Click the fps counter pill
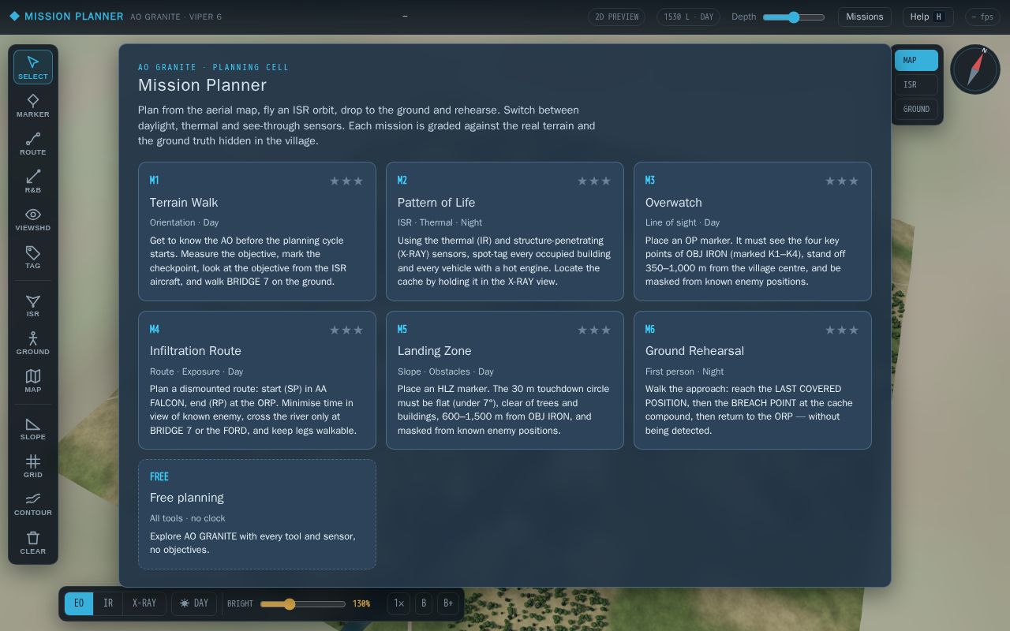1010x631 pixels. [982, 17]
